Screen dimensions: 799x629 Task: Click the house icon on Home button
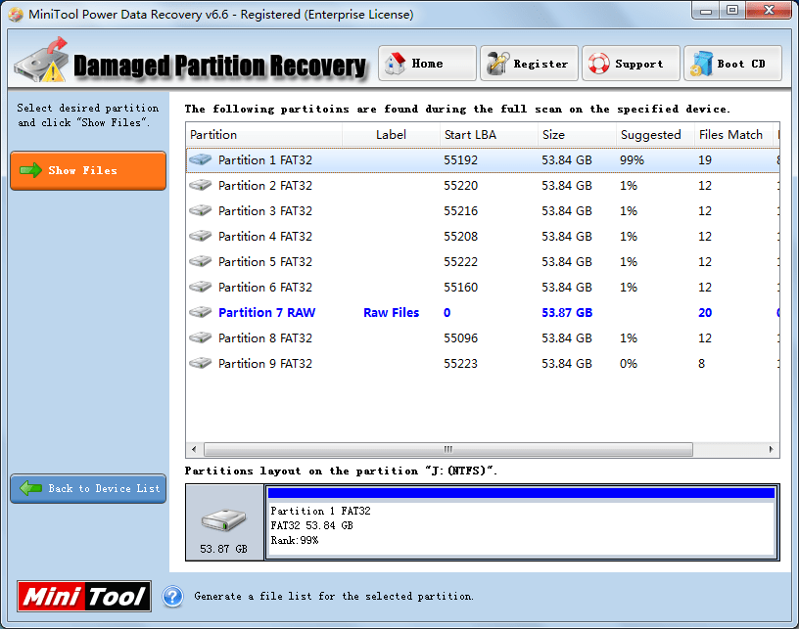tap(395, 64)
